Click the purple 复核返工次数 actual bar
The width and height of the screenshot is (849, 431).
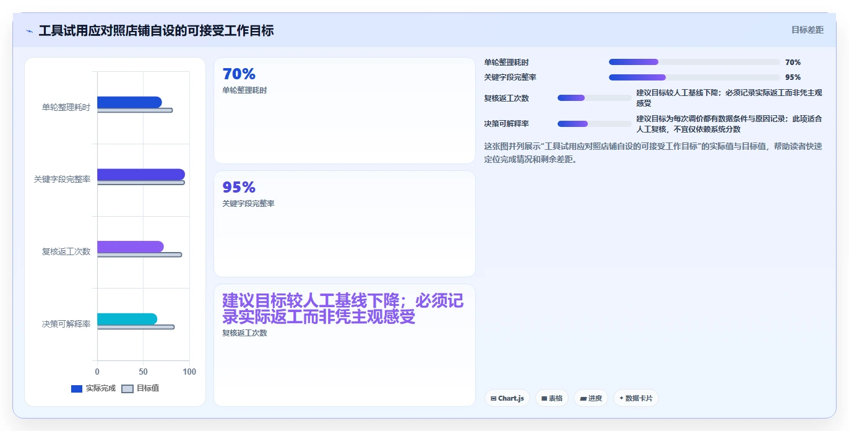click(x=131, y=246)
